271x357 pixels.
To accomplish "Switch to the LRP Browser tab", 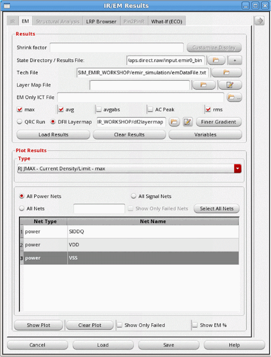I will click(x=101, y=21).
